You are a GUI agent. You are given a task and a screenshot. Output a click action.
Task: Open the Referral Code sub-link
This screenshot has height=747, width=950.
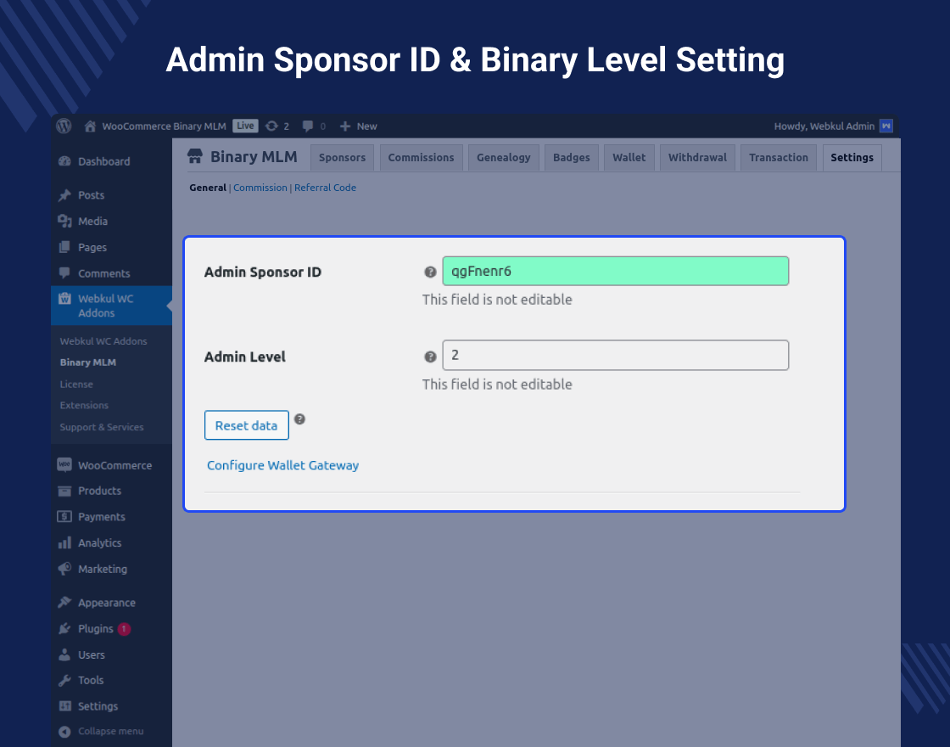[x=326, y=188]
